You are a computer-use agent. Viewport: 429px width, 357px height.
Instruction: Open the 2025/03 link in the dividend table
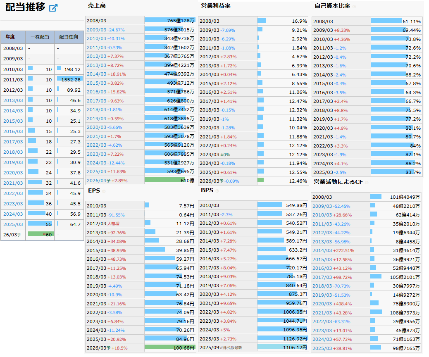[x=13, y=224]
